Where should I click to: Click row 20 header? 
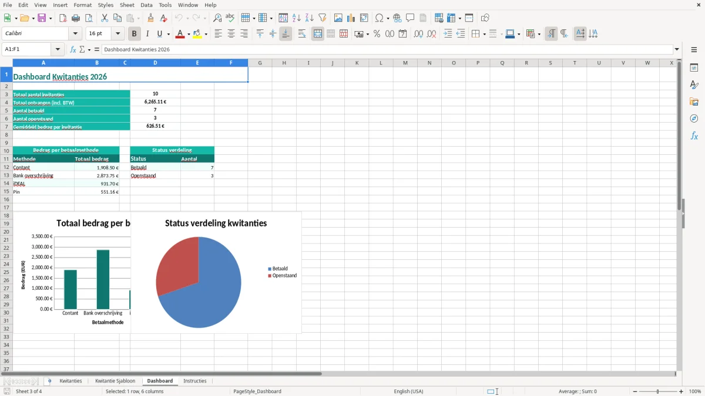[x=6, y=232]
